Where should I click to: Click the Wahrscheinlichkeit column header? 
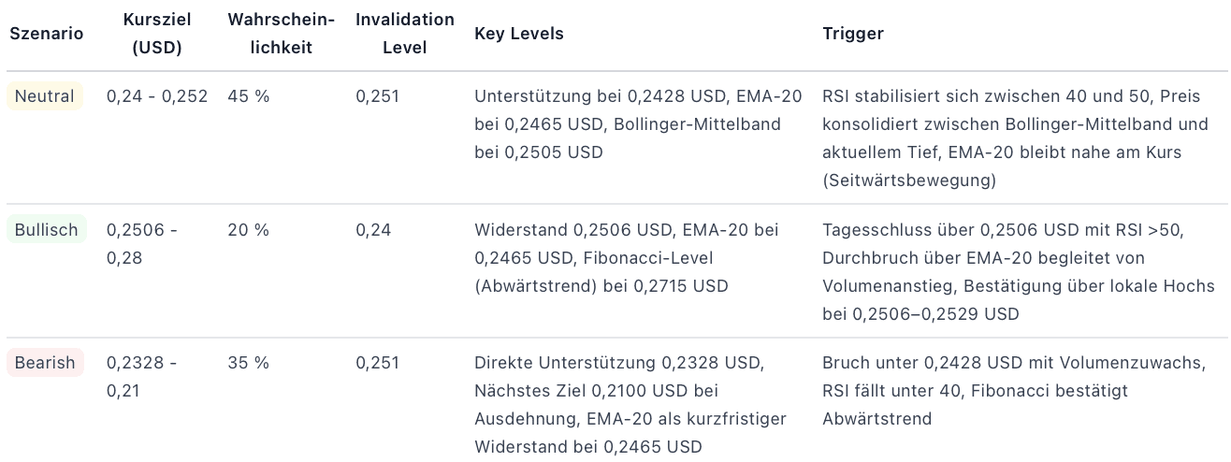[282, 34]
